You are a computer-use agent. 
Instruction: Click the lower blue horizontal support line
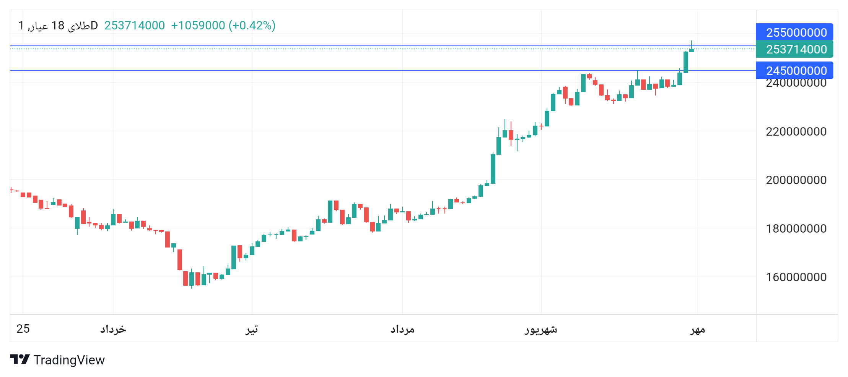pos(382,70)
